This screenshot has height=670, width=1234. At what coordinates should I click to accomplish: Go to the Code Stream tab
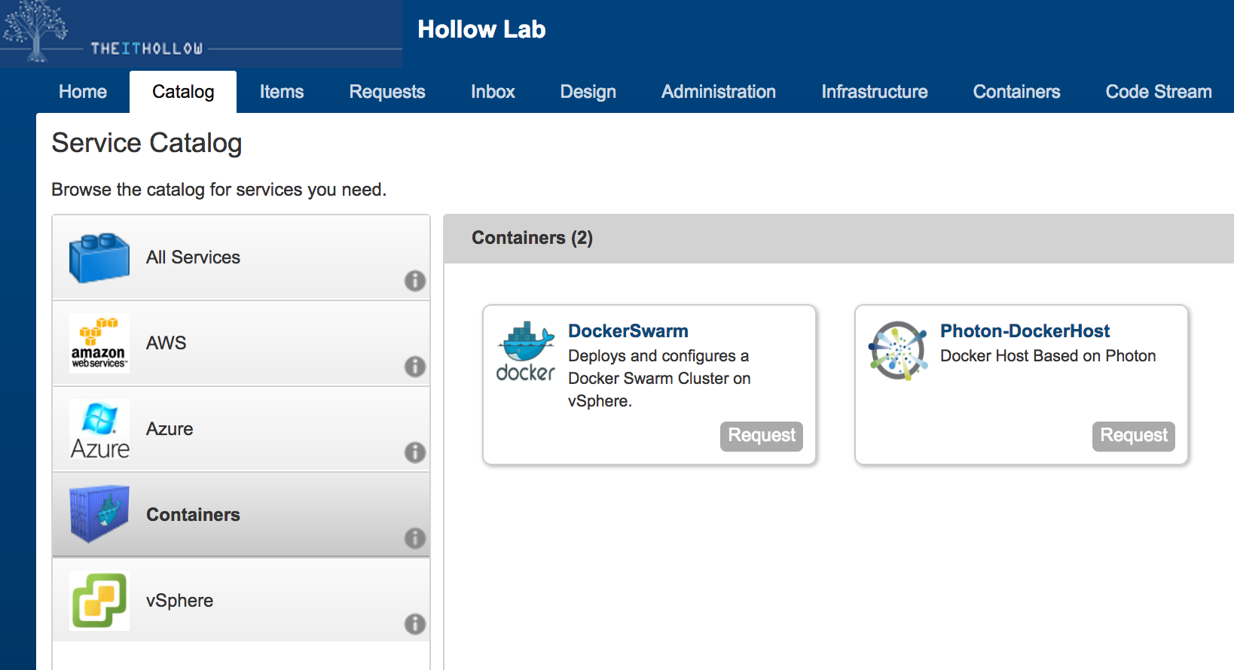click(x=1158, y=92)
